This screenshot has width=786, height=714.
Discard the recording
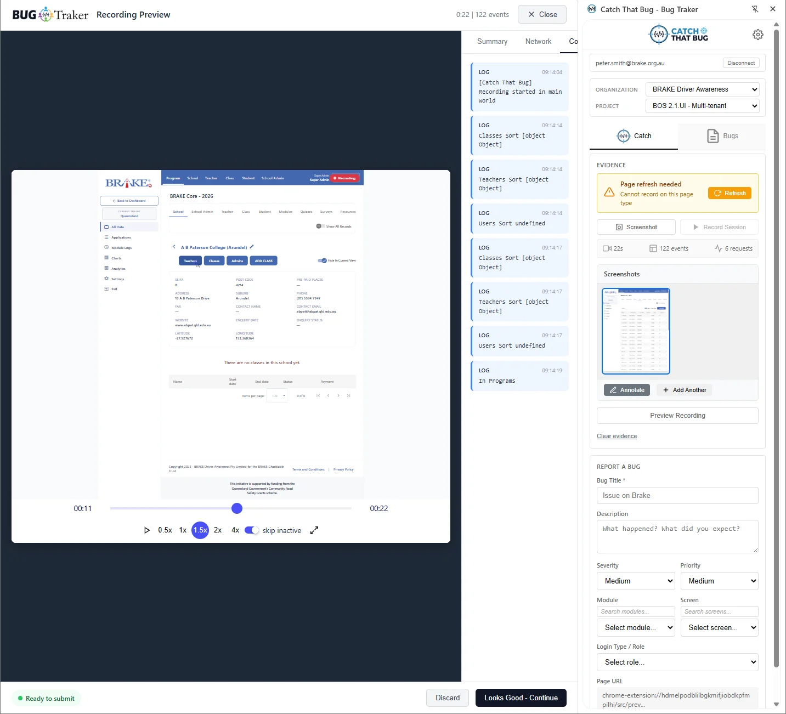[x=448, y=698]
